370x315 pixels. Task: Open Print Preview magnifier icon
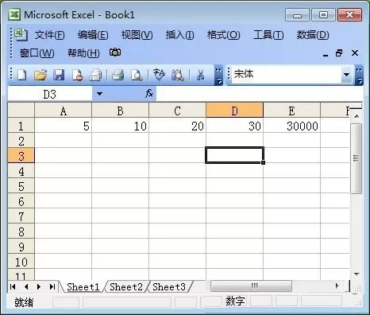click(137, 75)
